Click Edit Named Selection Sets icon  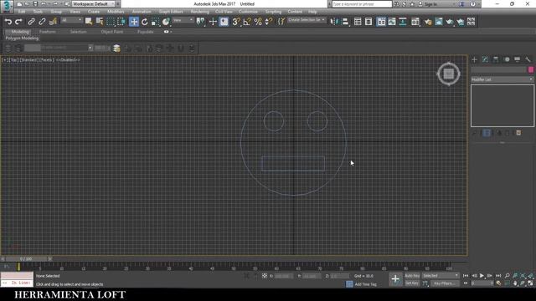[x=281, y=22]
